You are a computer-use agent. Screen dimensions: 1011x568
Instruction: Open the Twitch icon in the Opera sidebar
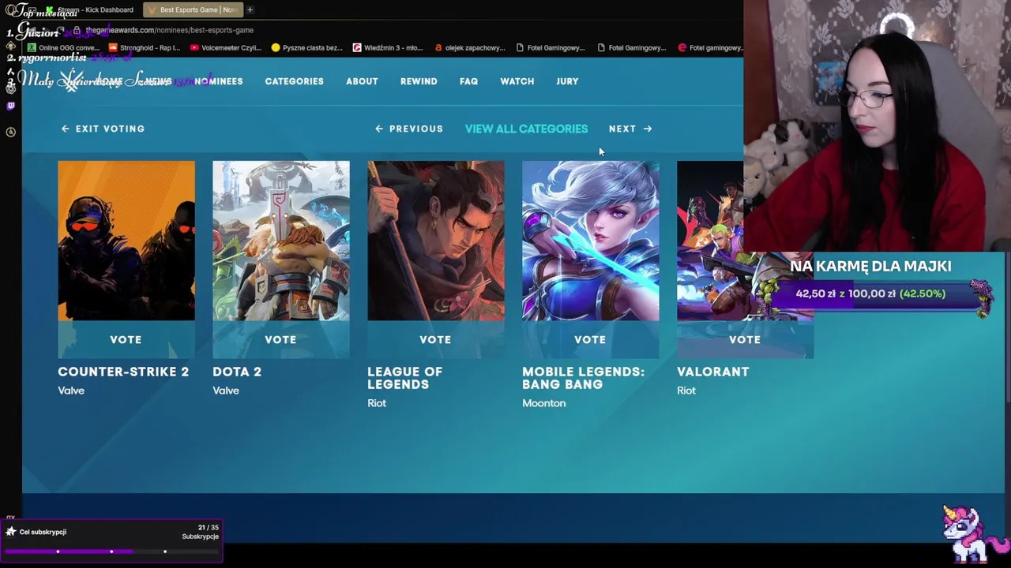(x=10, y=106)
